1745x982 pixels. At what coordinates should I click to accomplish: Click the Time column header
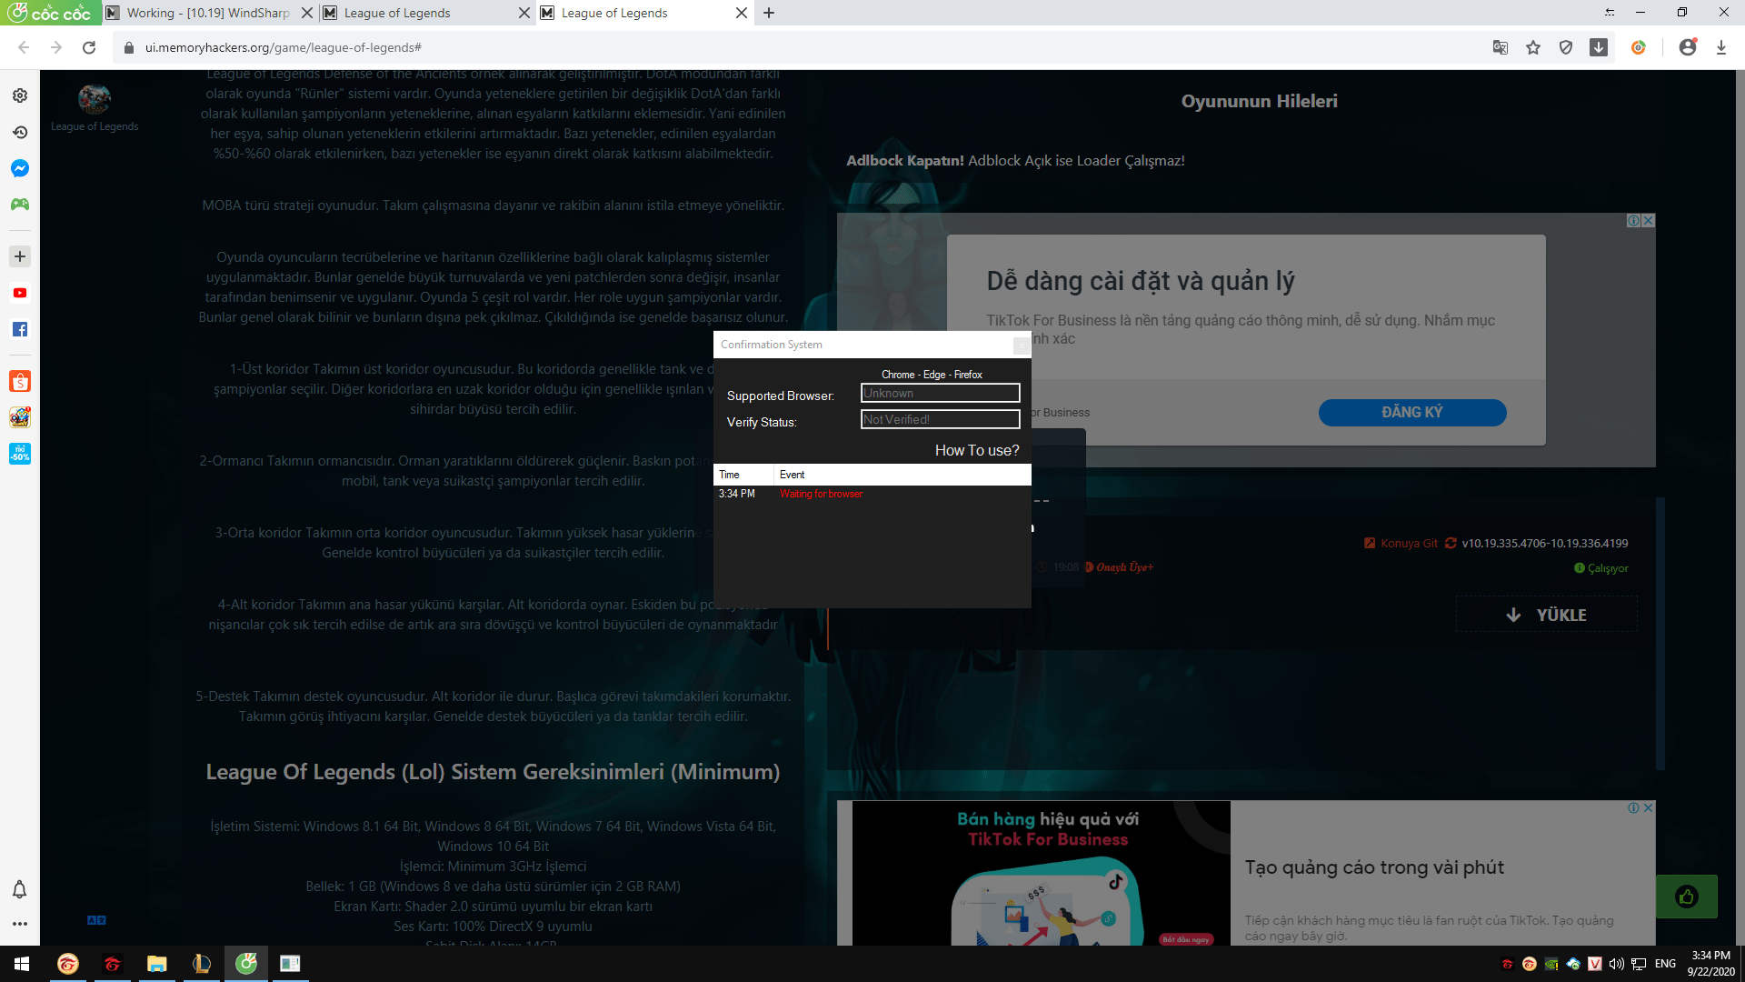tap(743, 475)
